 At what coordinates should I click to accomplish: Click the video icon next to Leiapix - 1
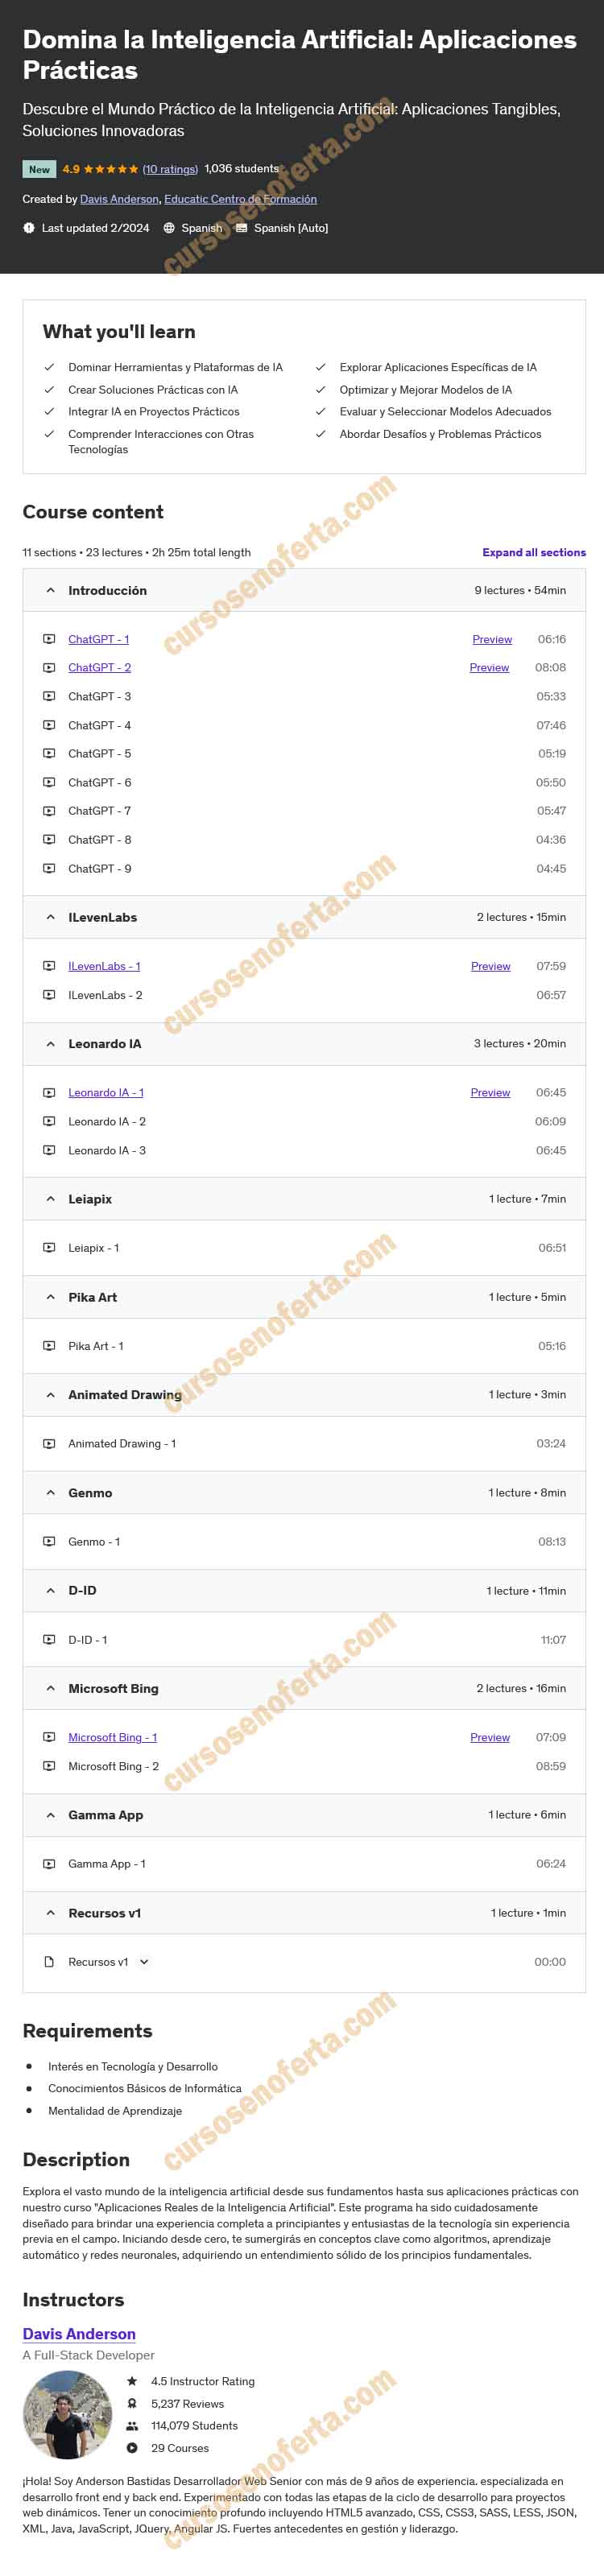point(49,1248)
